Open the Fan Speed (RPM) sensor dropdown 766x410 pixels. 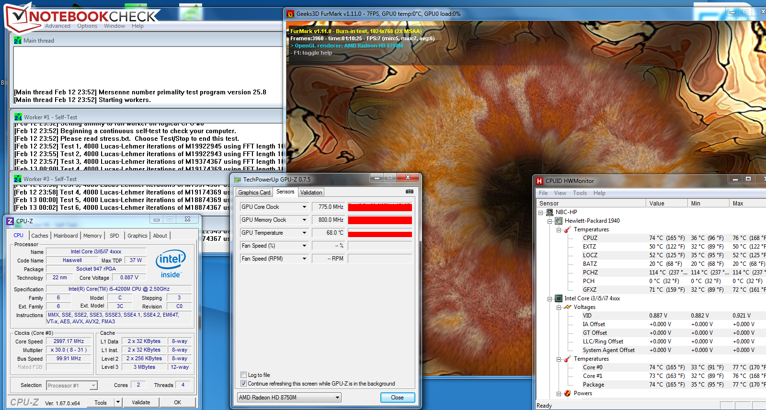304,259
